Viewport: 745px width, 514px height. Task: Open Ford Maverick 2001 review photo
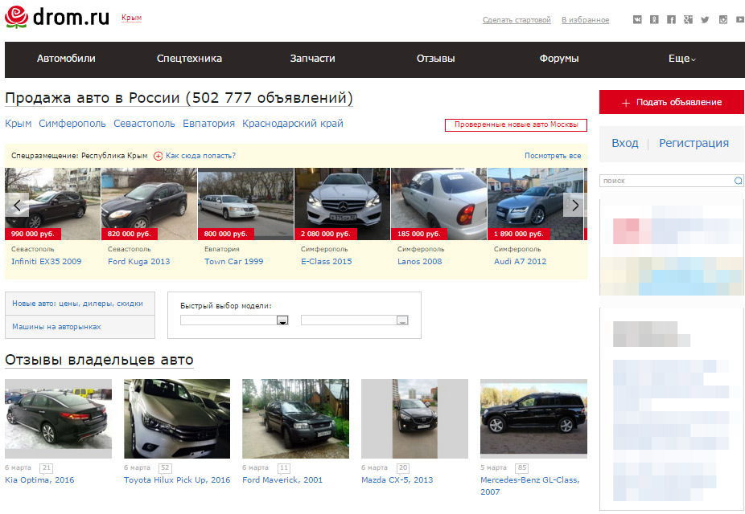[x=295, y=418]
